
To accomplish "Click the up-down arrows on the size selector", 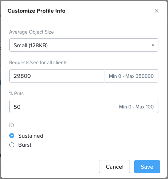I will point(153,45).
